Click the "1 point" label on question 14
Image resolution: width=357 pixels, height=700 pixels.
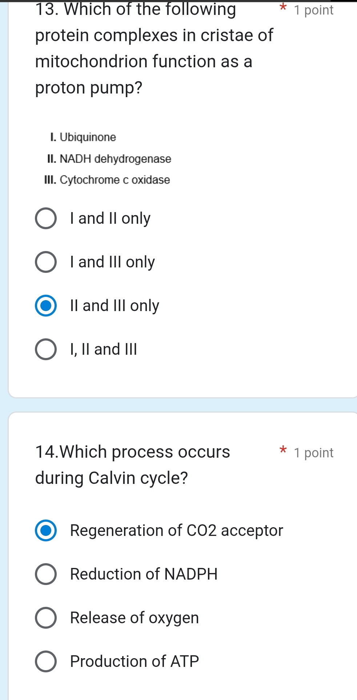[314, 453]
